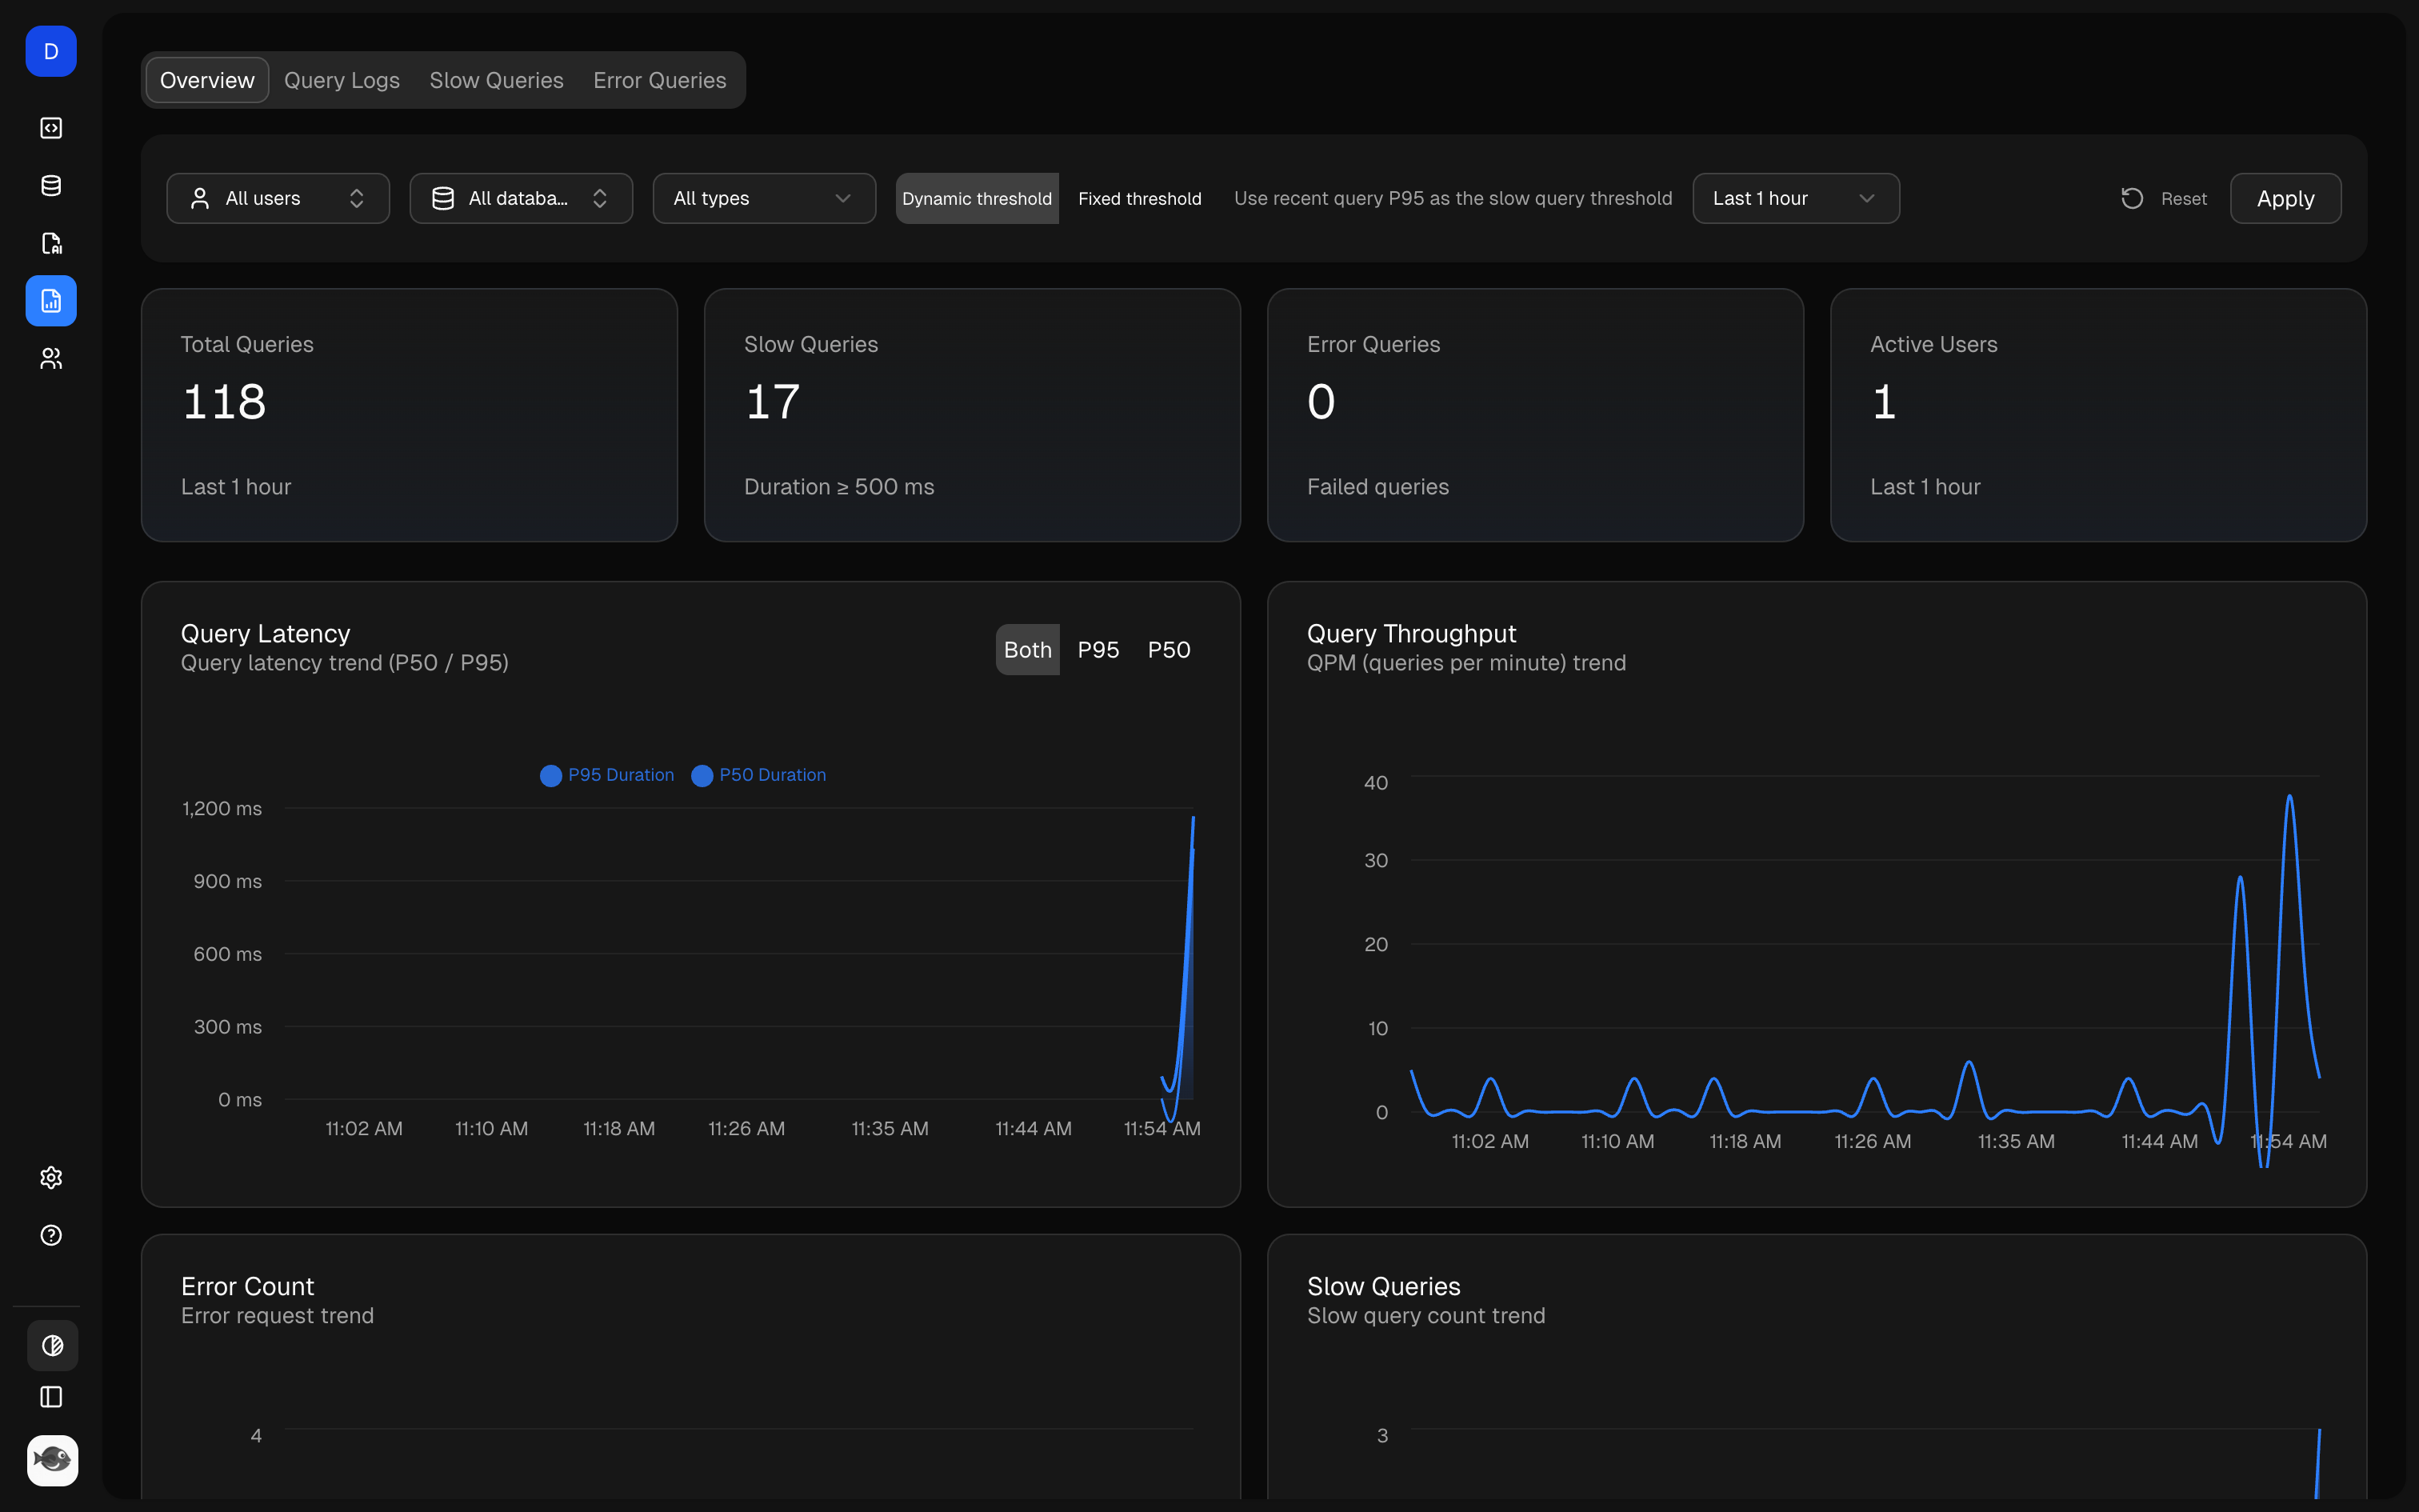Switch latency chart to P95 only
2419x1512 pixels.
(1098, 650)
